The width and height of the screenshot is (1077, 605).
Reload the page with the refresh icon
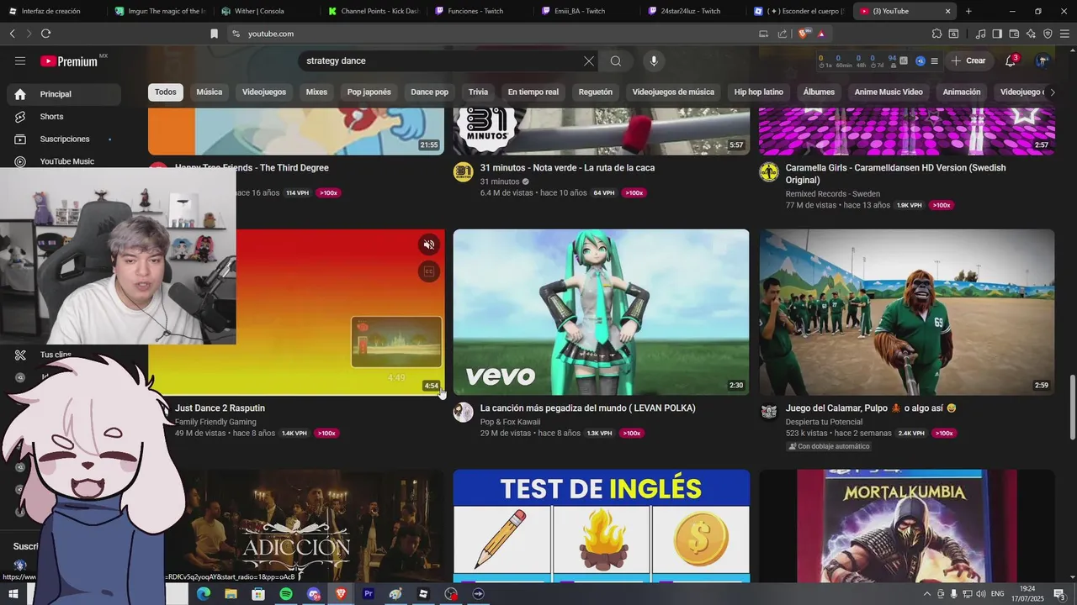[x=45, y=34]
